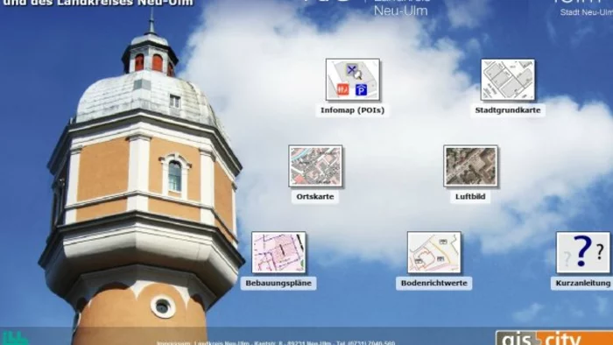Open the Infomap (POIs) map icon

(x=353, y=80)
